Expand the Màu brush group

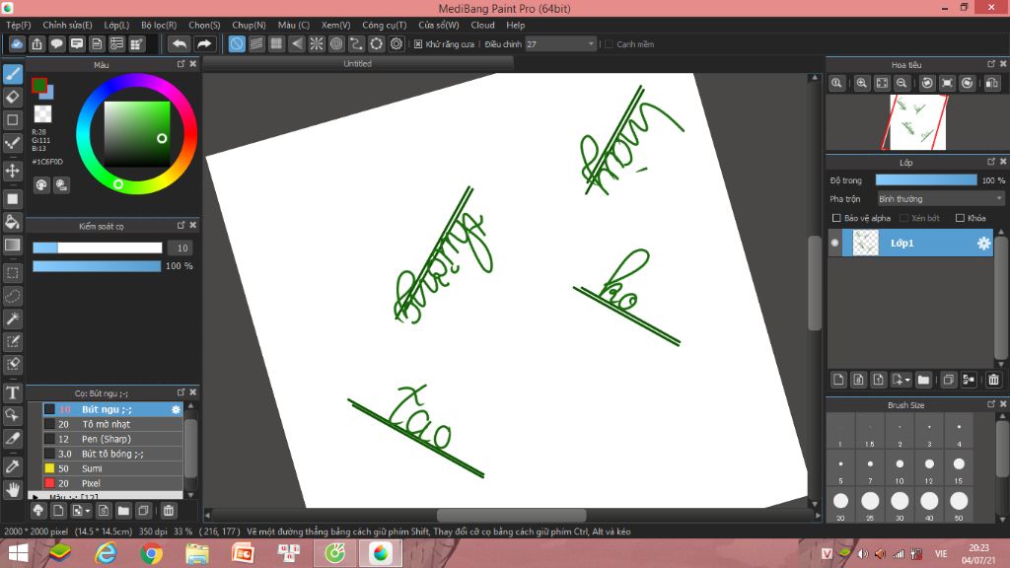tap(36, 497)
